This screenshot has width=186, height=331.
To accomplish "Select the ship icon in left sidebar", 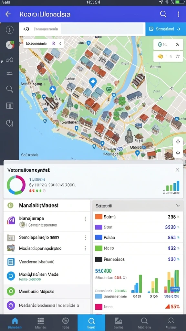I will coord(9,73).
